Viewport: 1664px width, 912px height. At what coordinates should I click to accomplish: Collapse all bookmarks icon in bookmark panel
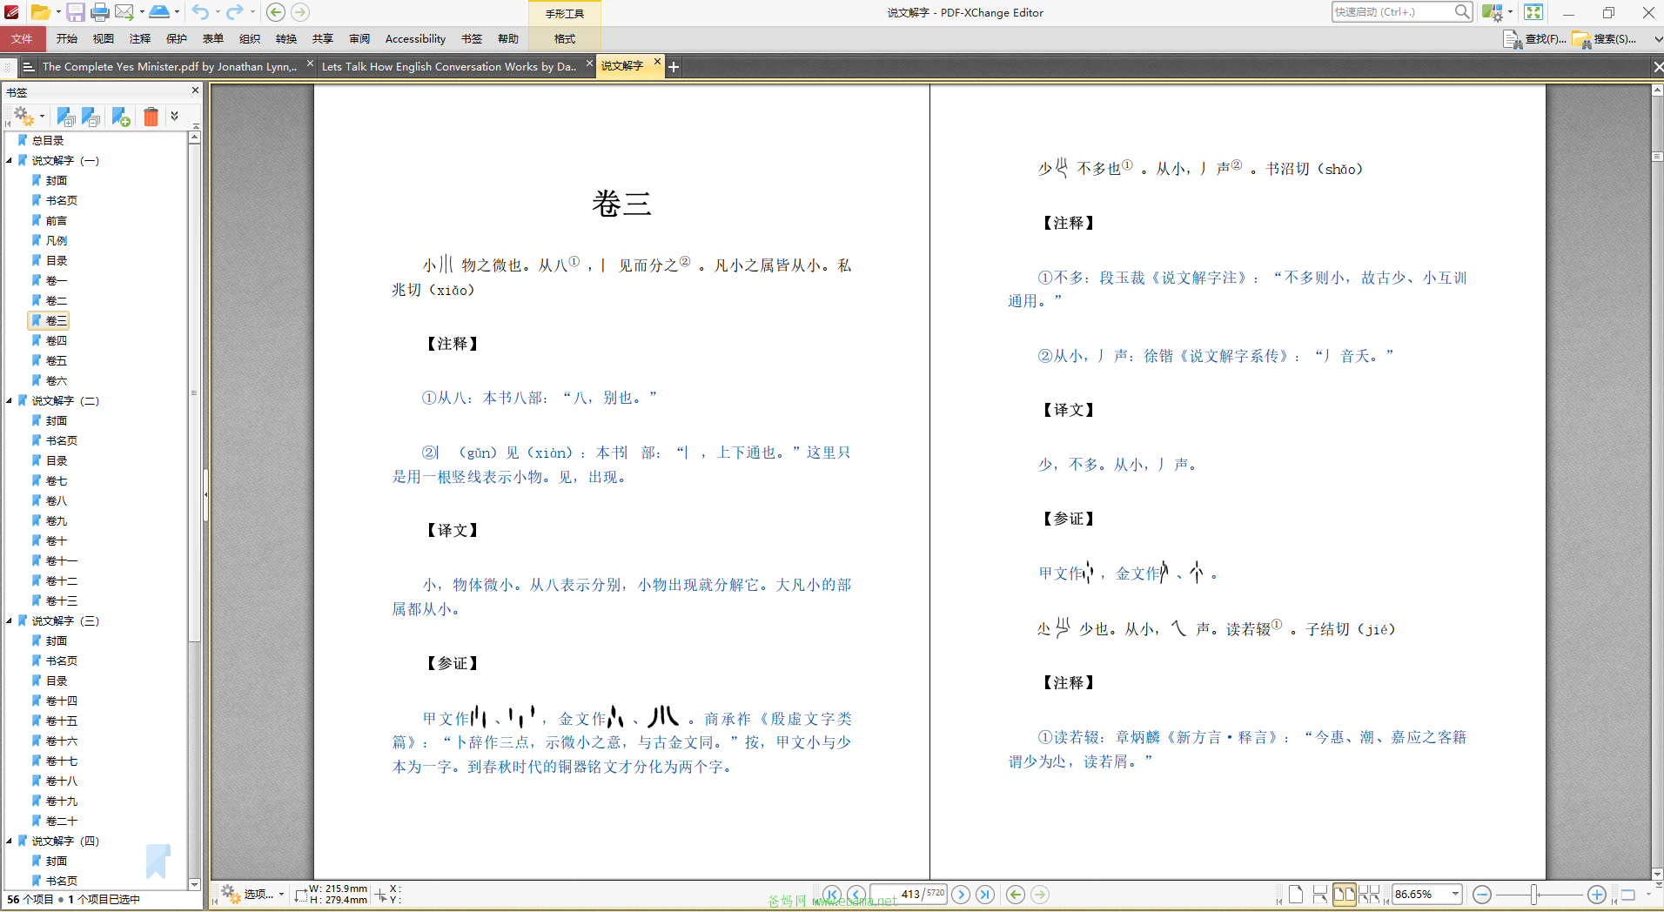tap(91, 117)
